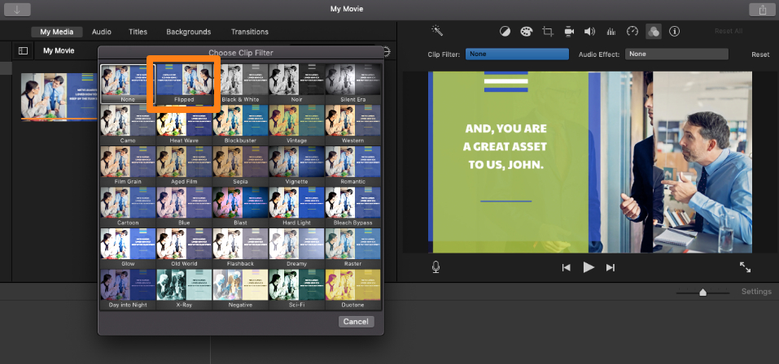Click the magic wand auto-enhance icon
This screenshot has height=364, width=779.
coord(437,32)
